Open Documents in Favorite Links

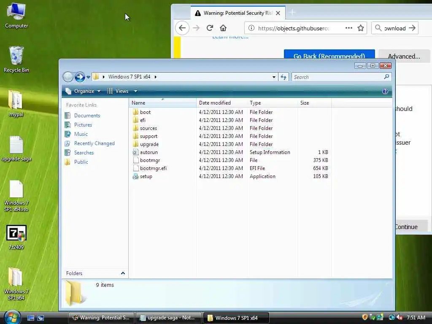coord(87,116)
